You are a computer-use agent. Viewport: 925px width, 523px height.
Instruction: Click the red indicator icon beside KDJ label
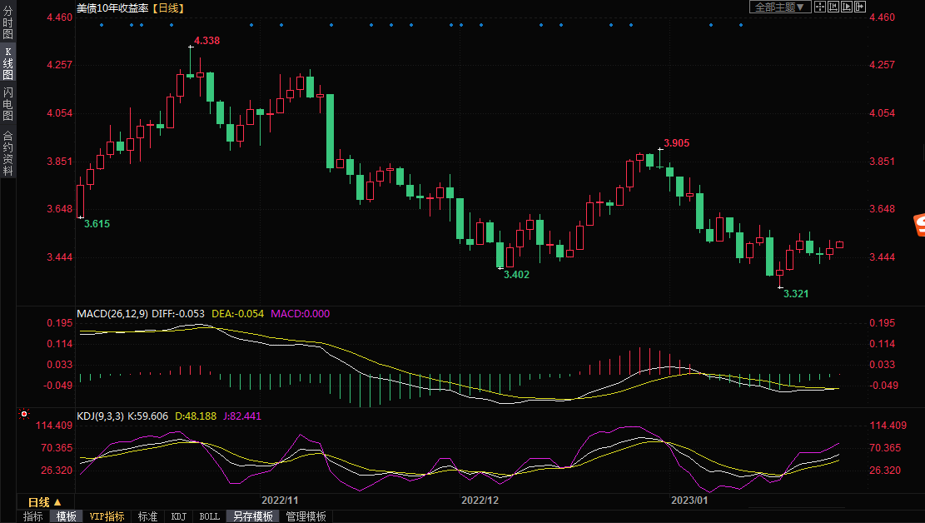(x=24, y=414)
